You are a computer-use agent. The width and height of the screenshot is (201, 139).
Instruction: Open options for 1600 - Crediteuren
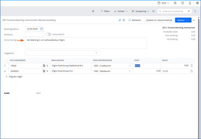130,66
